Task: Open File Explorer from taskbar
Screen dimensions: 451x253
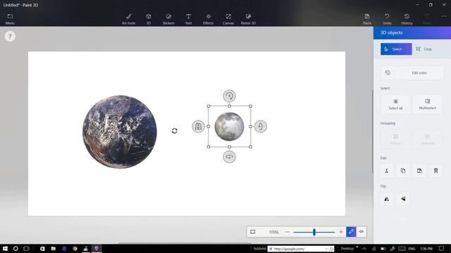Action: coord(54,248)
